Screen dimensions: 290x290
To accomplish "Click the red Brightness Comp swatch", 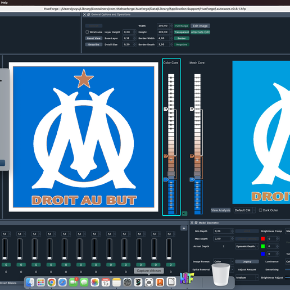I will 263,239.
